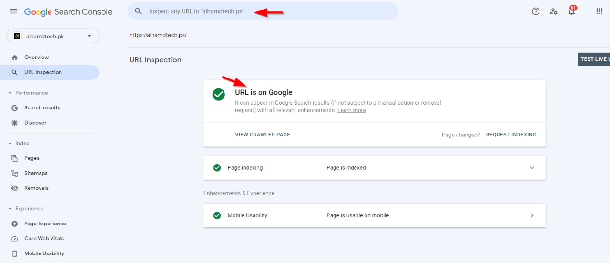Click the Google Search Console logo
The height and width of the screenshot is (263, 610).
[68, 12]
